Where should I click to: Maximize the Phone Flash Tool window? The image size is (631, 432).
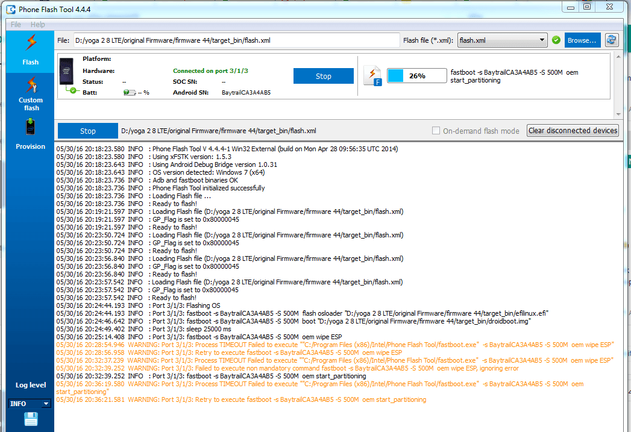click(587, 7)
